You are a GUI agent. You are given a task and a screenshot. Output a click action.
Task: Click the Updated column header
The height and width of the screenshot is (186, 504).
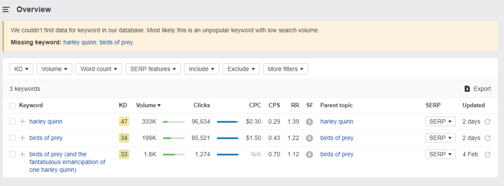point(473,105)
